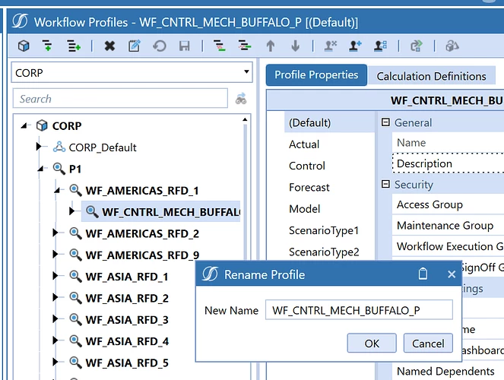Click the New Name text field
Screen dimensions: 504x380
pos(359,310)
